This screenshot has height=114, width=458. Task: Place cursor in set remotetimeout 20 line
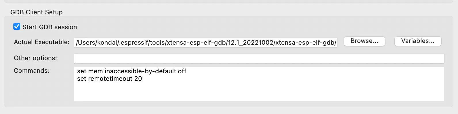pos(110,79)
